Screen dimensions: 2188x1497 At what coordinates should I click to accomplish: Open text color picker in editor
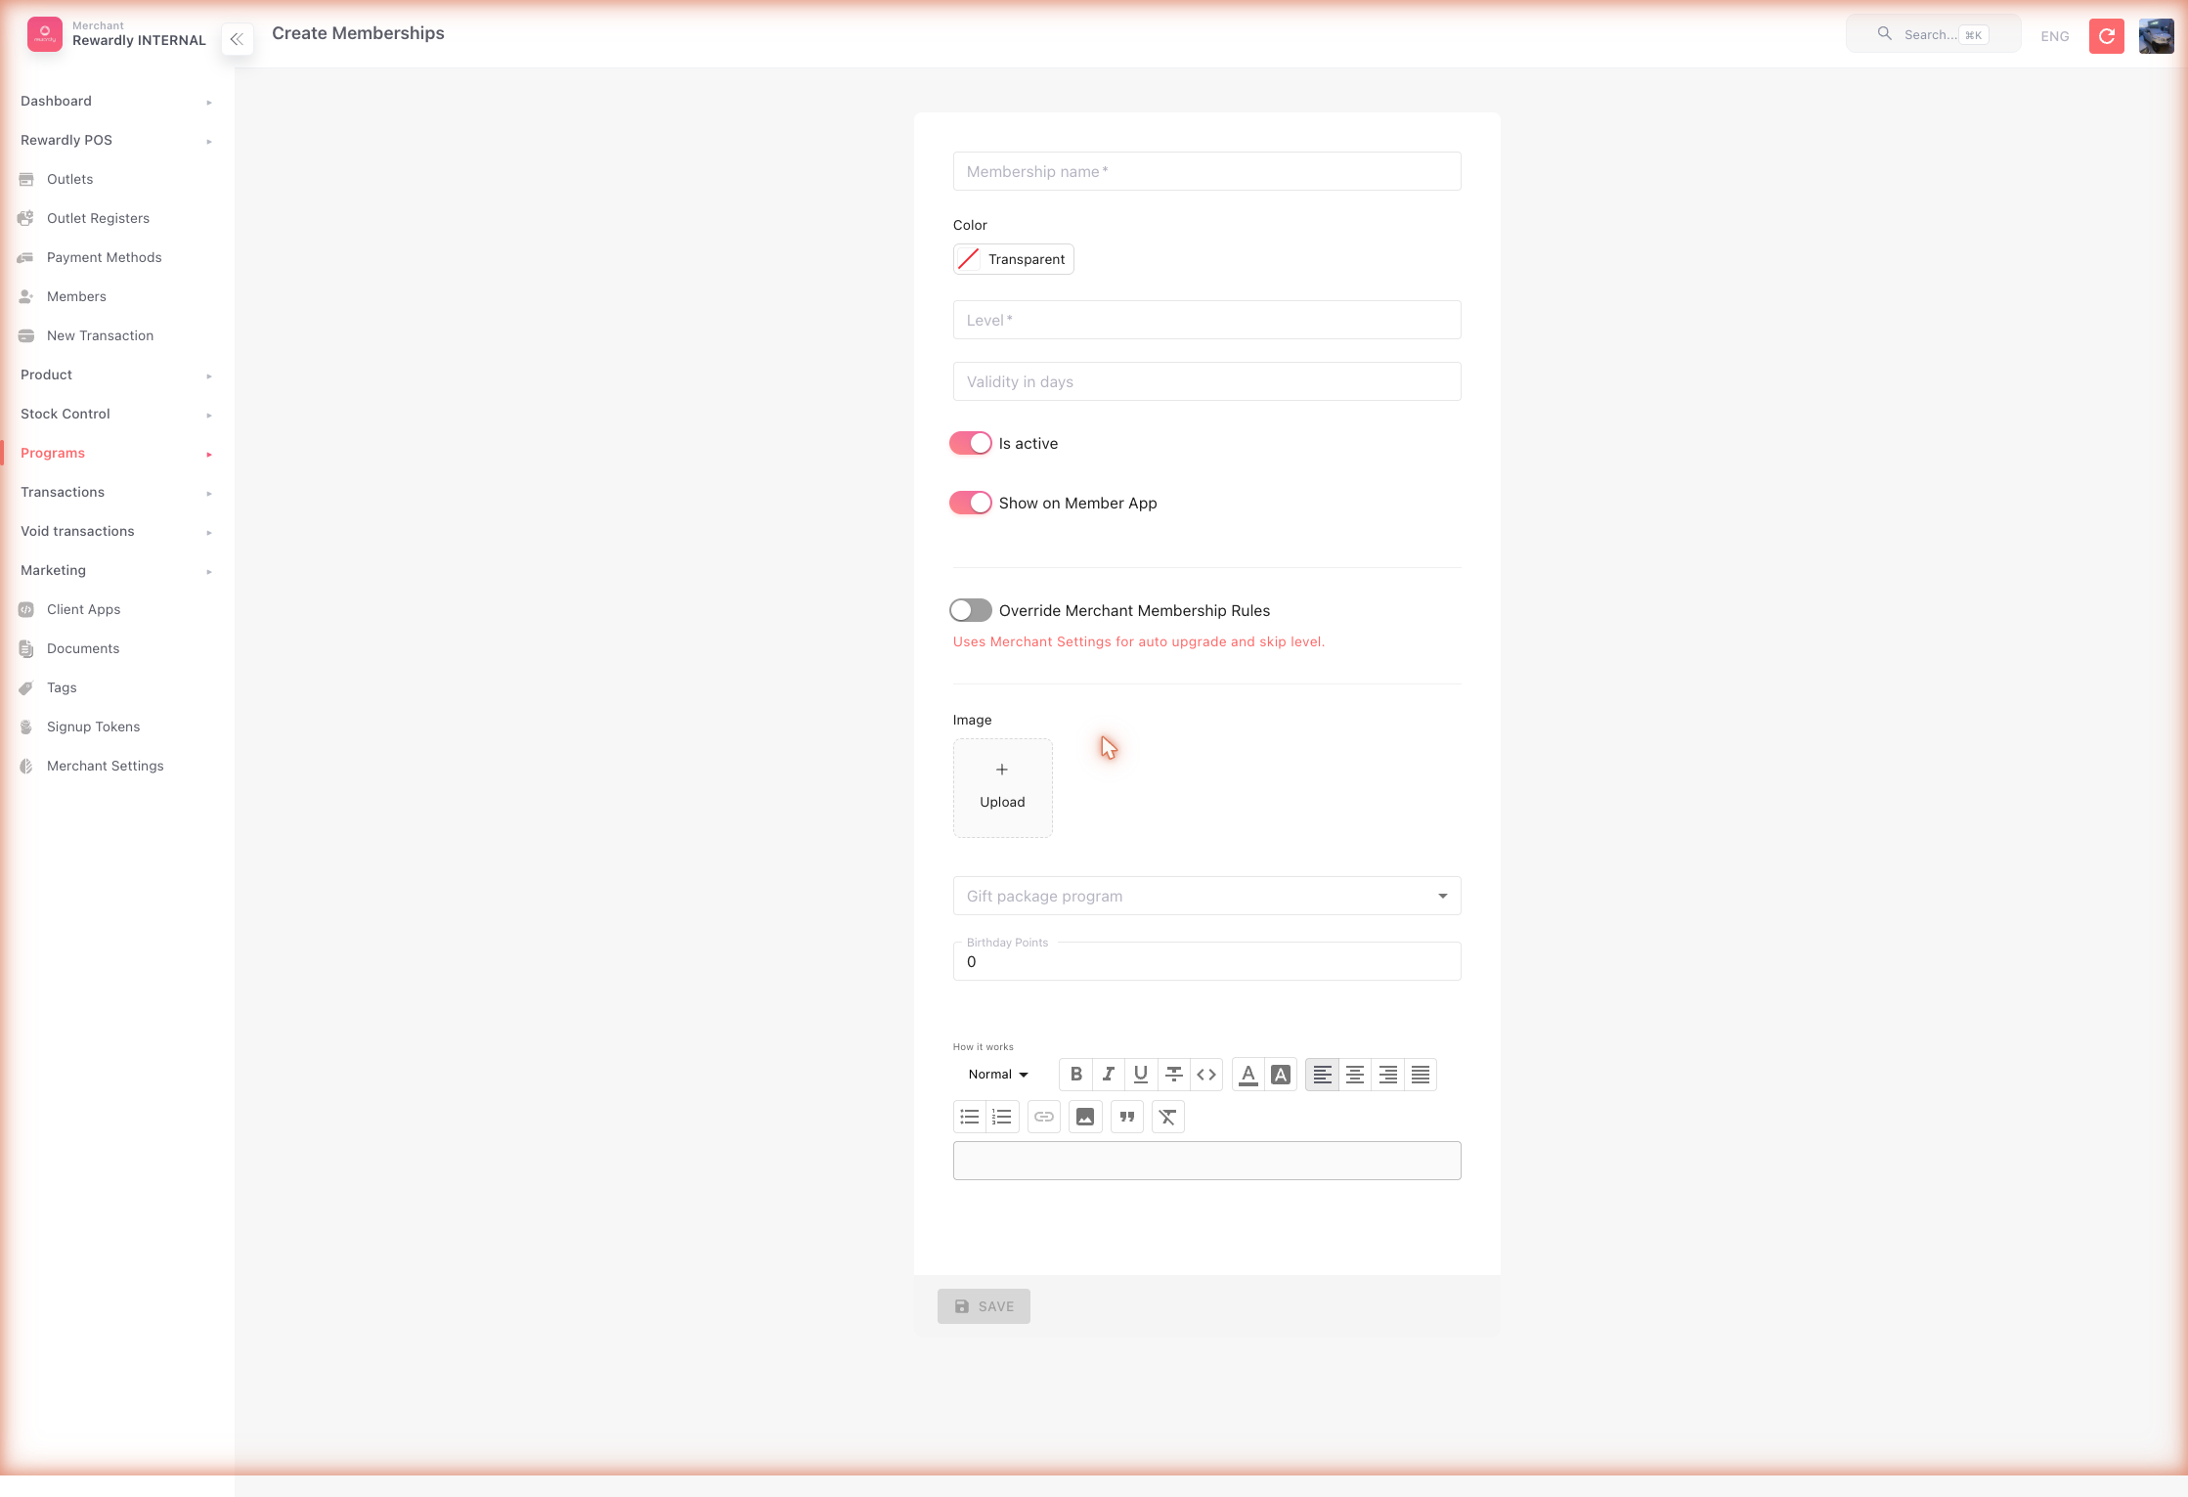(x=1248, y=1075)
